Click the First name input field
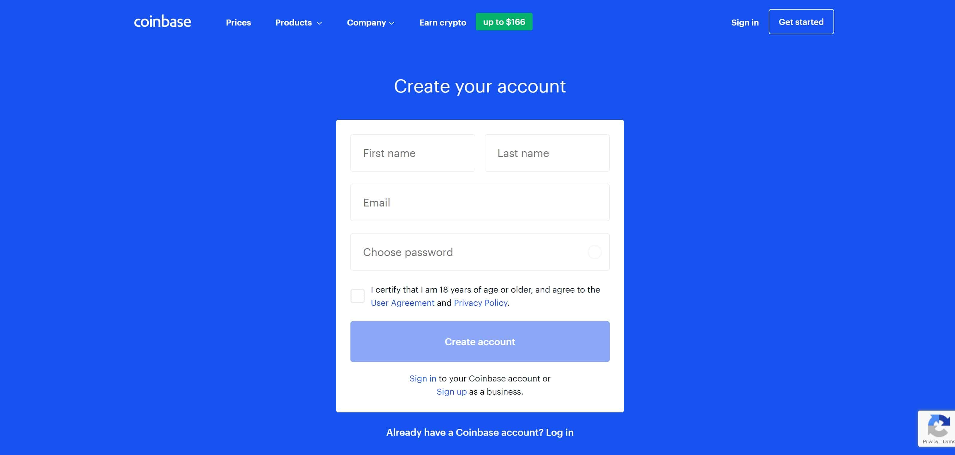The height and width of the screenshot is (455, 955). pyautogui.click(x=412, y=153)
